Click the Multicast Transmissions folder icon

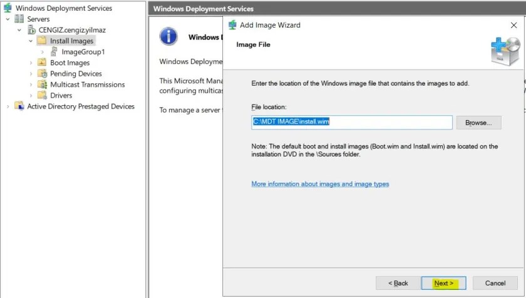pos(43,84)
